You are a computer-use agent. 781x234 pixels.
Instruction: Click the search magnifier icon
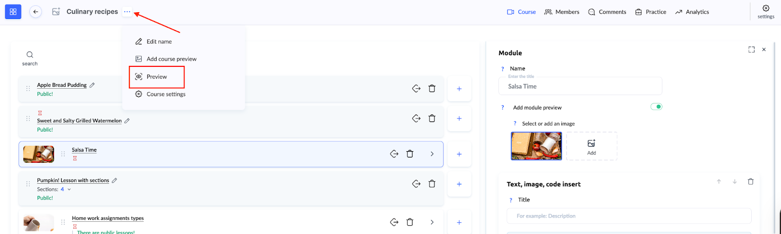[30, 55]
